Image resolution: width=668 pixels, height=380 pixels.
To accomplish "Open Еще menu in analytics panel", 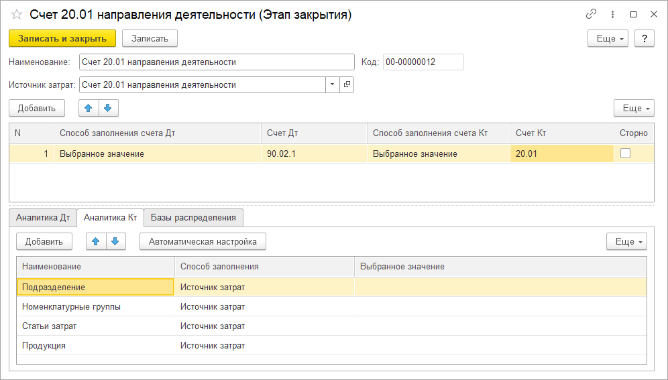I will click(626, 242).
